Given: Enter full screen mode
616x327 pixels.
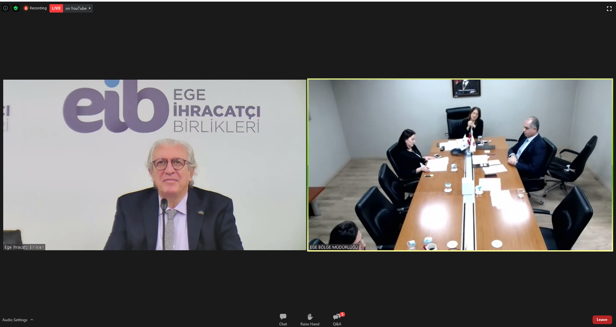Looking at the screenshot, I should click(609, 9).
